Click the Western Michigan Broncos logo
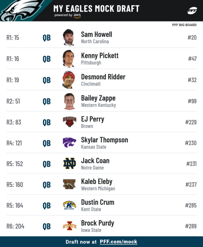This screenshot has height=247, width=203. click(x=69, y=184)
